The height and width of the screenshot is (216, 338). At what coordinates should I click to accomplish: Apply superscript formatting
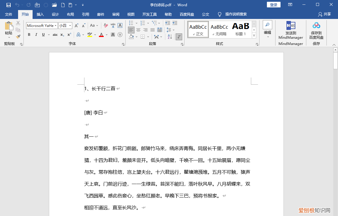coord(68,35)
